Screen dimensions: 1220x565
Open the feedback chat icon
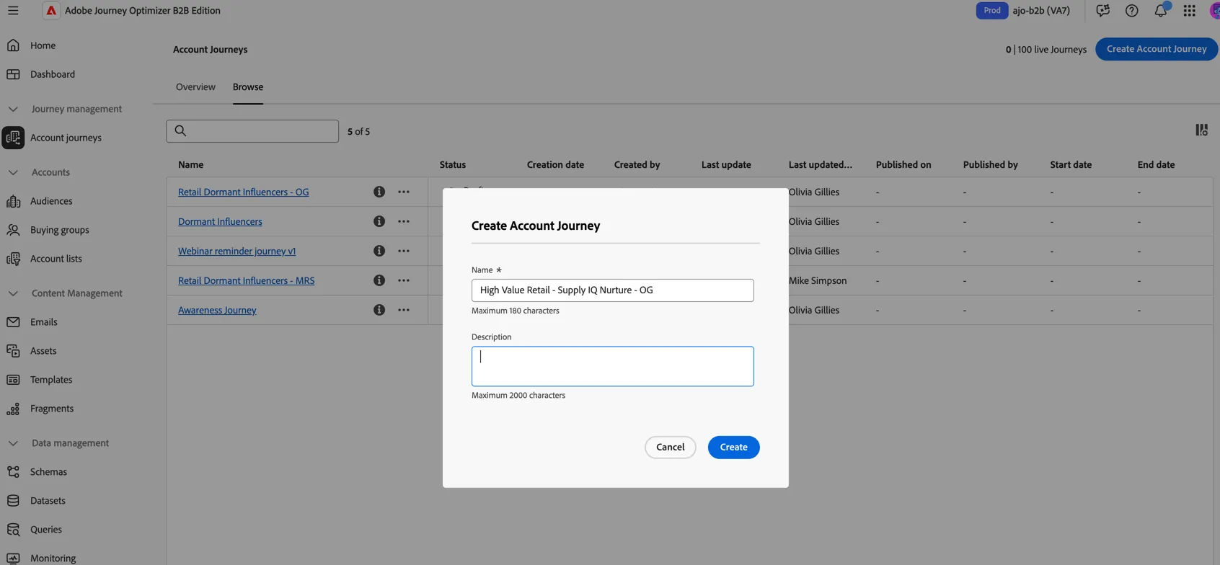1102,11
